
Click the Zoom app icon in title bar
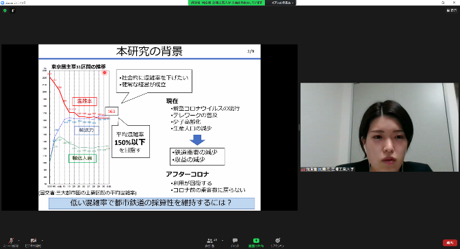click(x=2, y=2)
